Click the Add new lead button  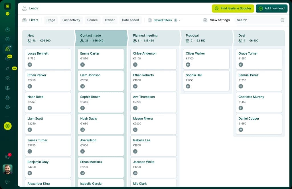pos(271,8)
